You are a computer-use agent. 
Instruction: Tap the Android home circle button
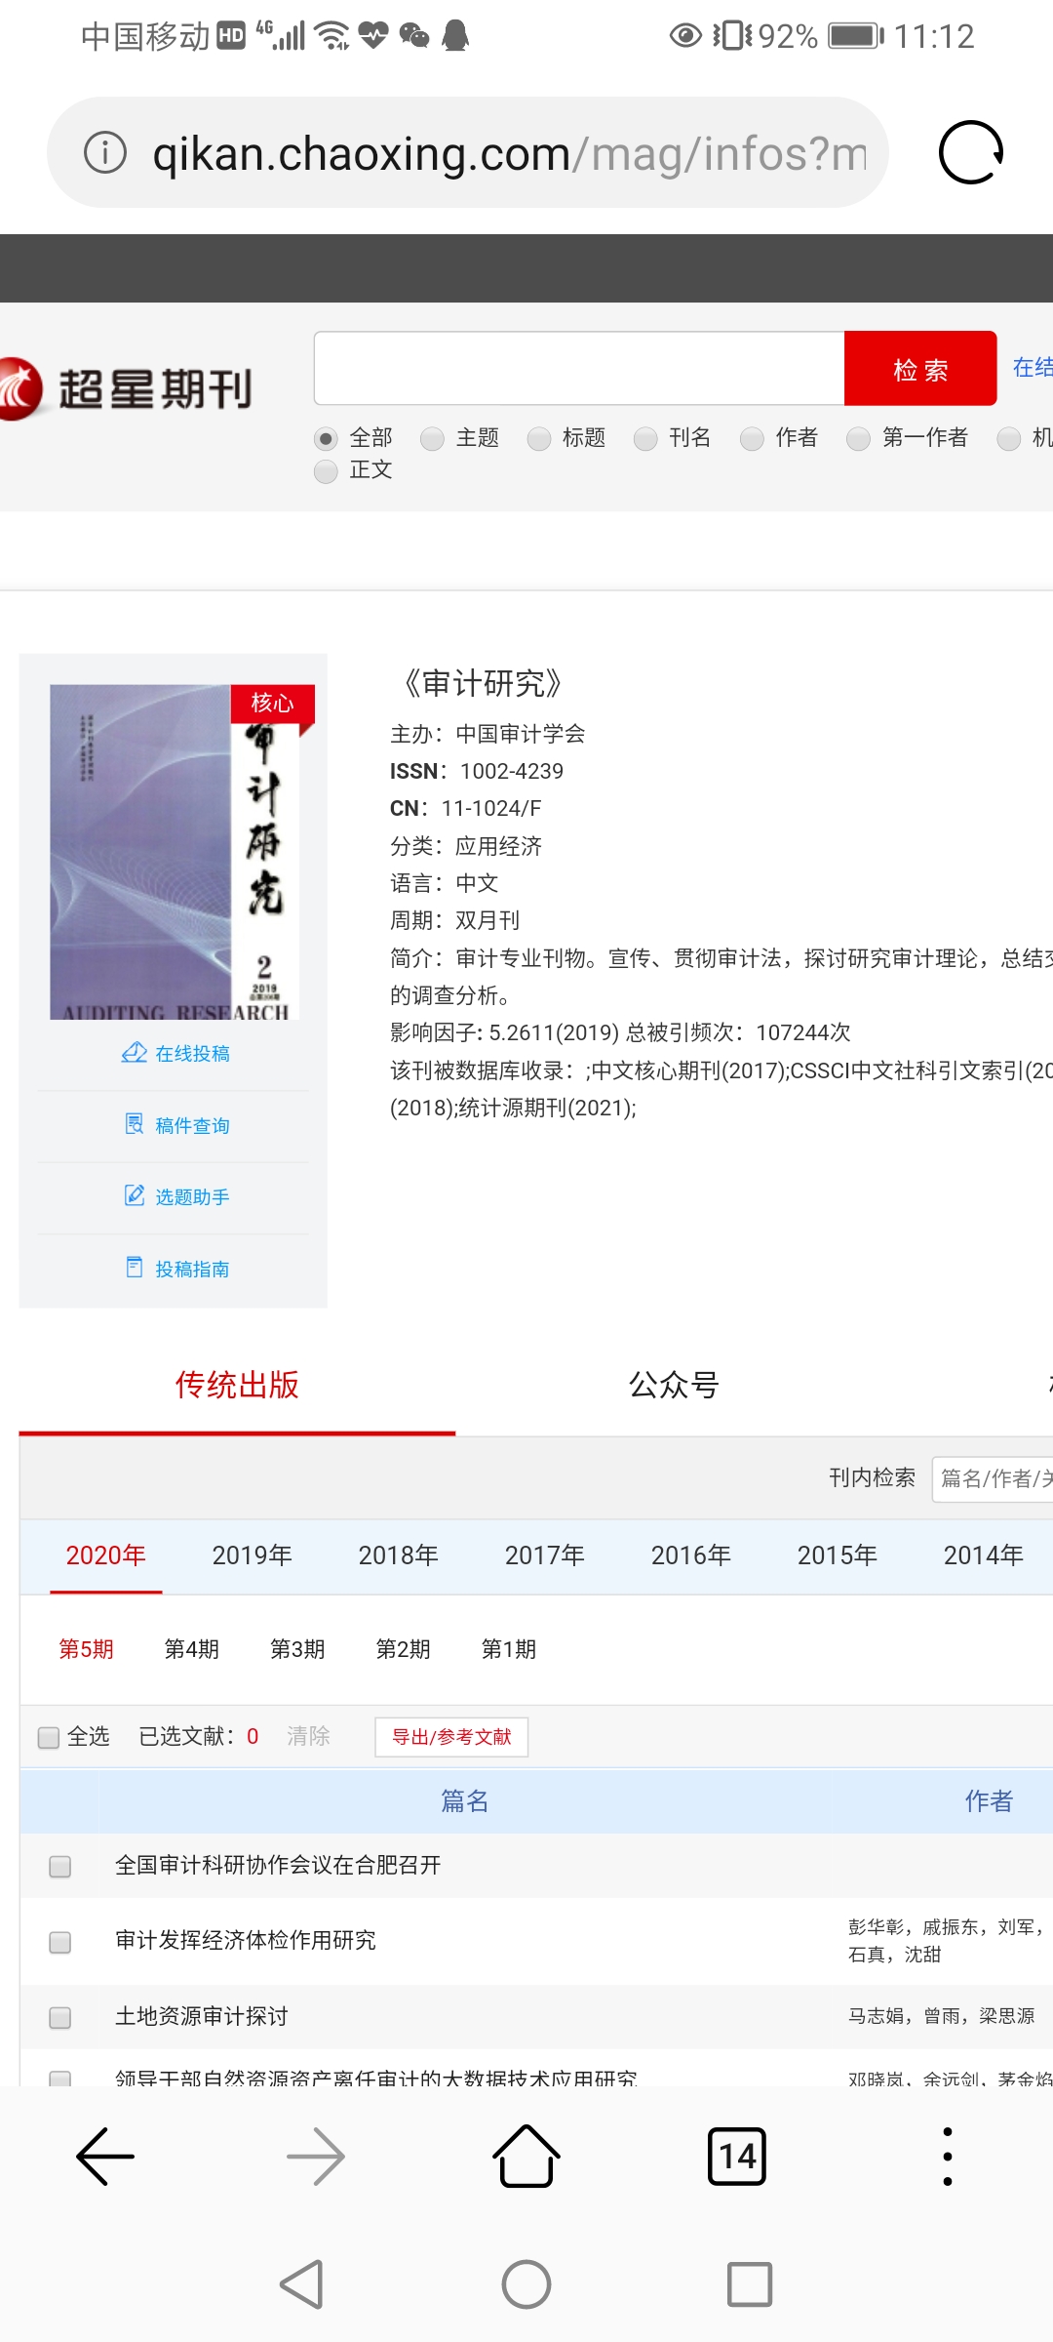point(526,2284)
